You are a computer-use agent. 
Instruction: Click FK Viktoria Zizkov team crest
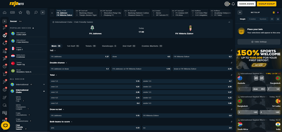(190, 28)
